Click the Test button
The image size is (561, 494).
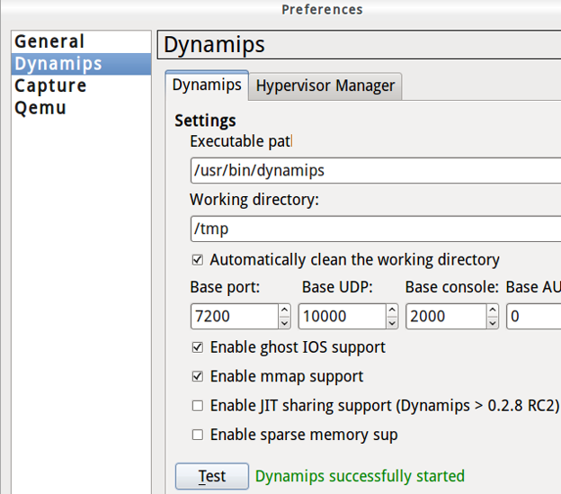click(x=212, y=477)
